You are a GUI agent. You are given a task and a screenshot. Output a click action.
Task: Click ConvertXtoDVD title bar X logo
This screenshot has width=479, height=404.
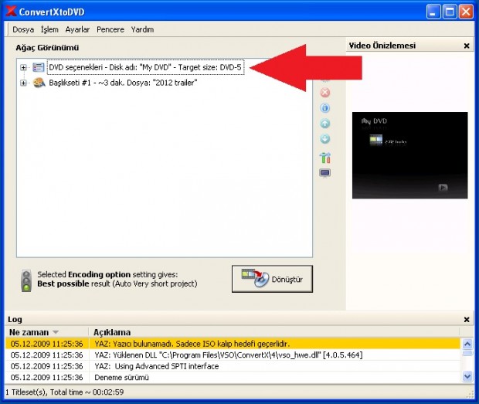[12, 12]
